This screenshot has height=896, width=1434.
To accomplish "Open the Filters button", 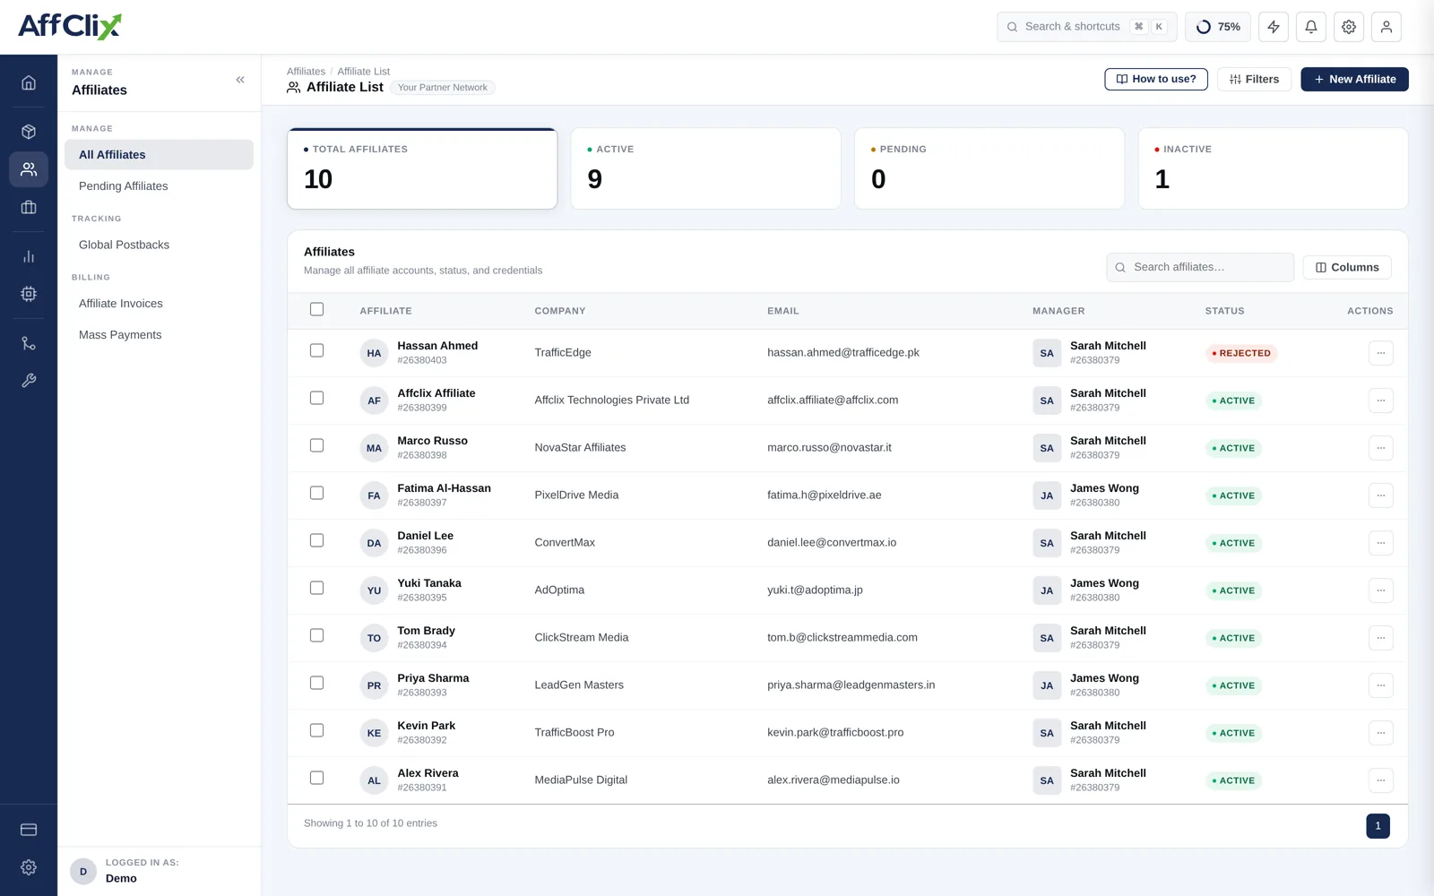I will click(x=1254, y=79).
